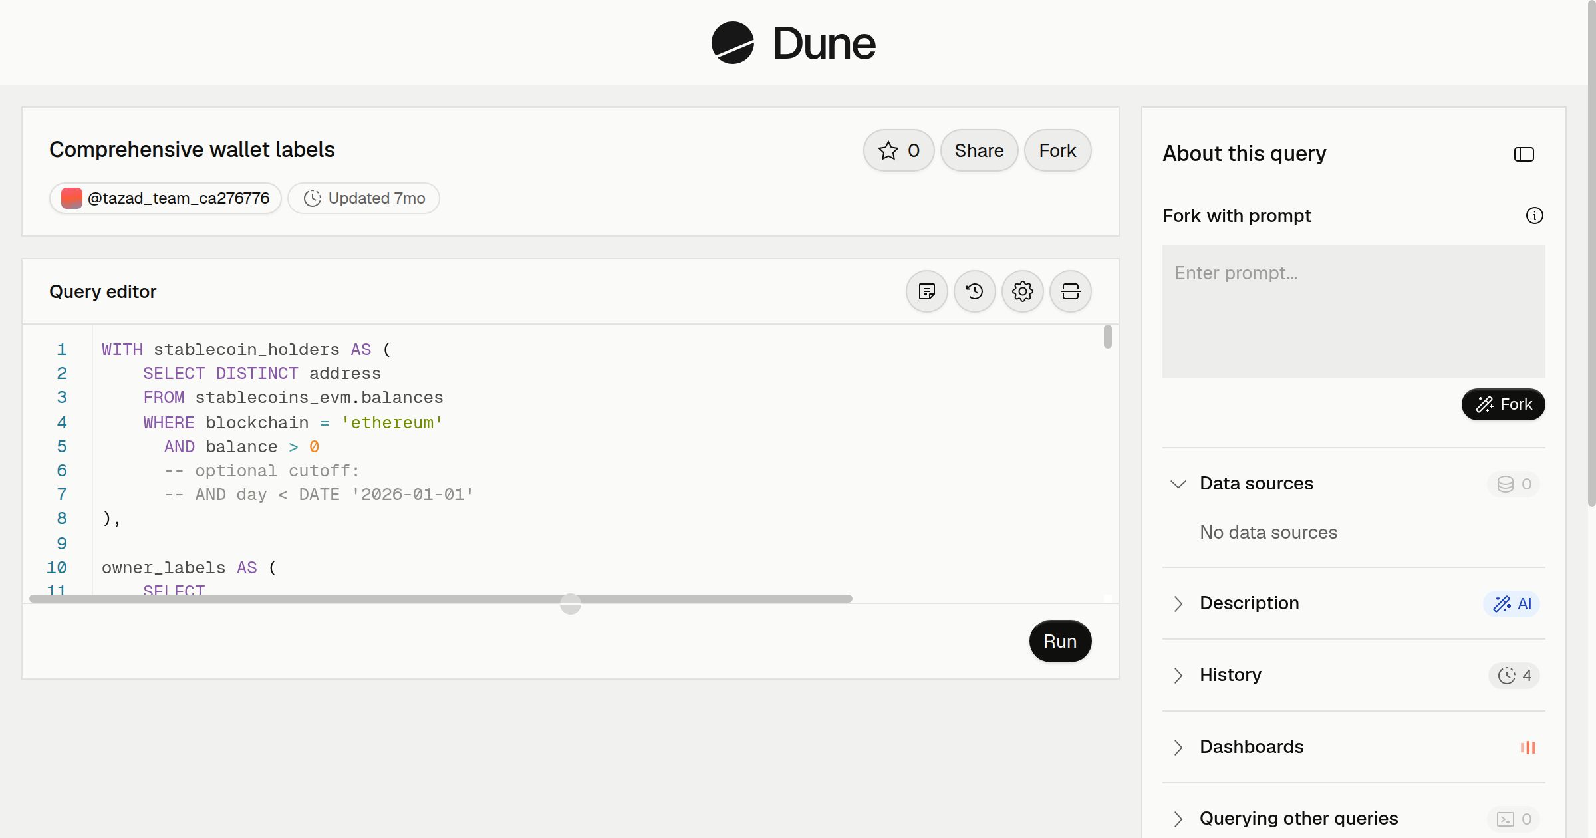Open the @tazad_team_ca276776 profile

pos(166,198)
